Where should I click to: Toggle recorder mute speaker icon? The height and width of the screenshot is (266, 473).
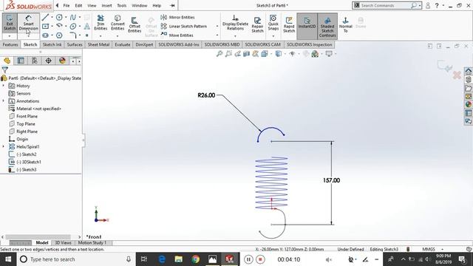tap(328, 259)
